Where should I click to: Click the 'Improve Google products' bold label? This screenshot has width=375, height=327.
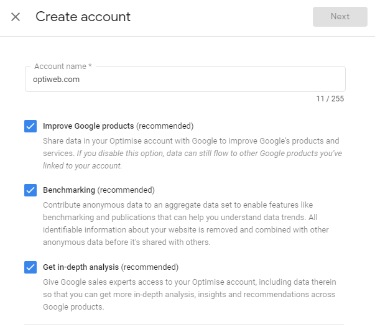pyautogui.click(x=88, y=126)
